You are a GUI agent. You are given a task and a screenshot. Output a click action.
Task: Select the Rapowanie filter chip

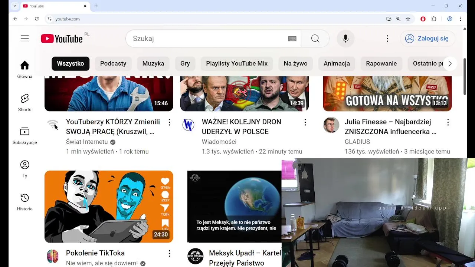tap(381, 63)
